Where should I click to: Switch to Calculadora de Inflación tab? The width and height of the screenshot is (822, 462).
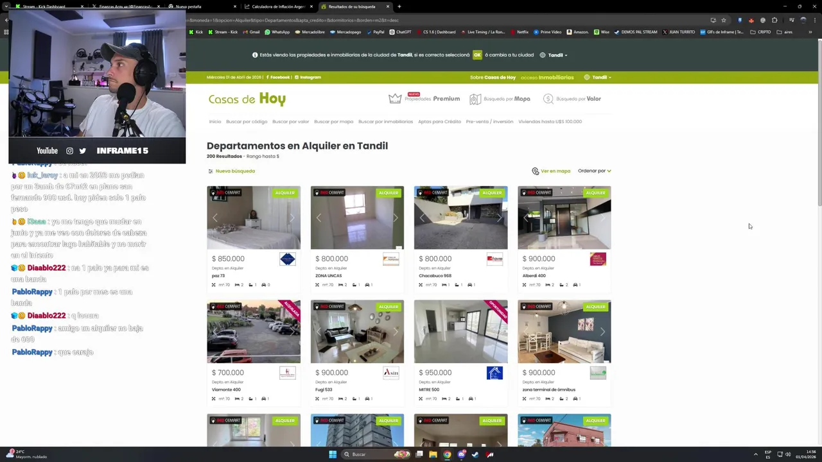click(278, 6)
